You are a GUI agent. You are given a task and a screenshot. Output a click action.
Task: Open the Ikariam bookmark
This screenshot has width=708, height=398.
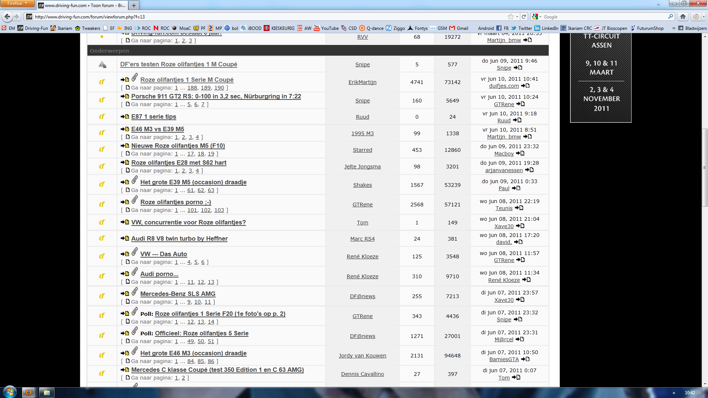(61, 28)
